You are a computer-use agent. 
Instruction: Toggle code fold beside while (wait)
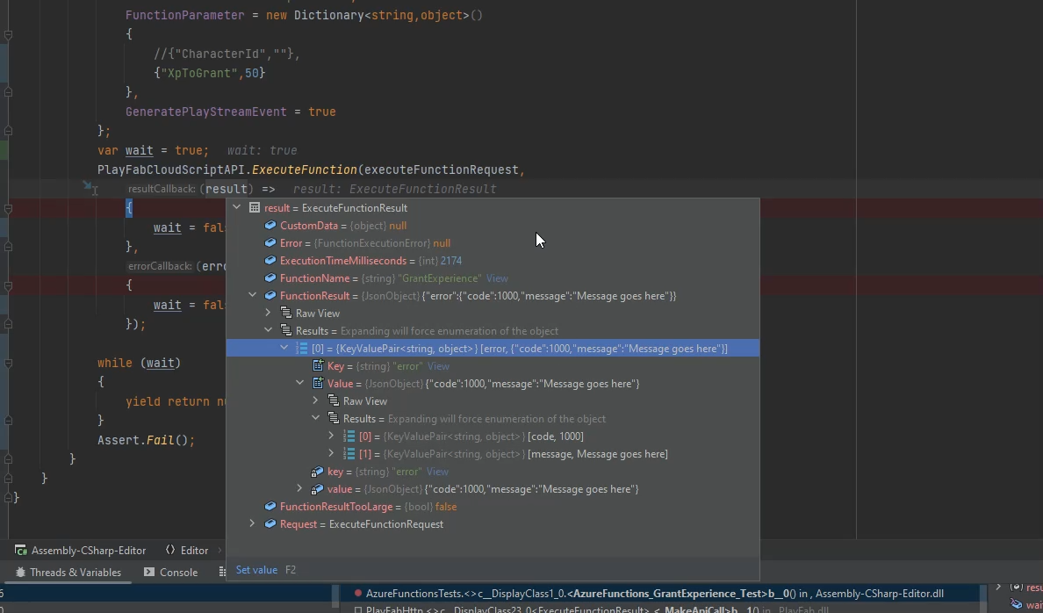pyautogui.click(x=8, y=364)
